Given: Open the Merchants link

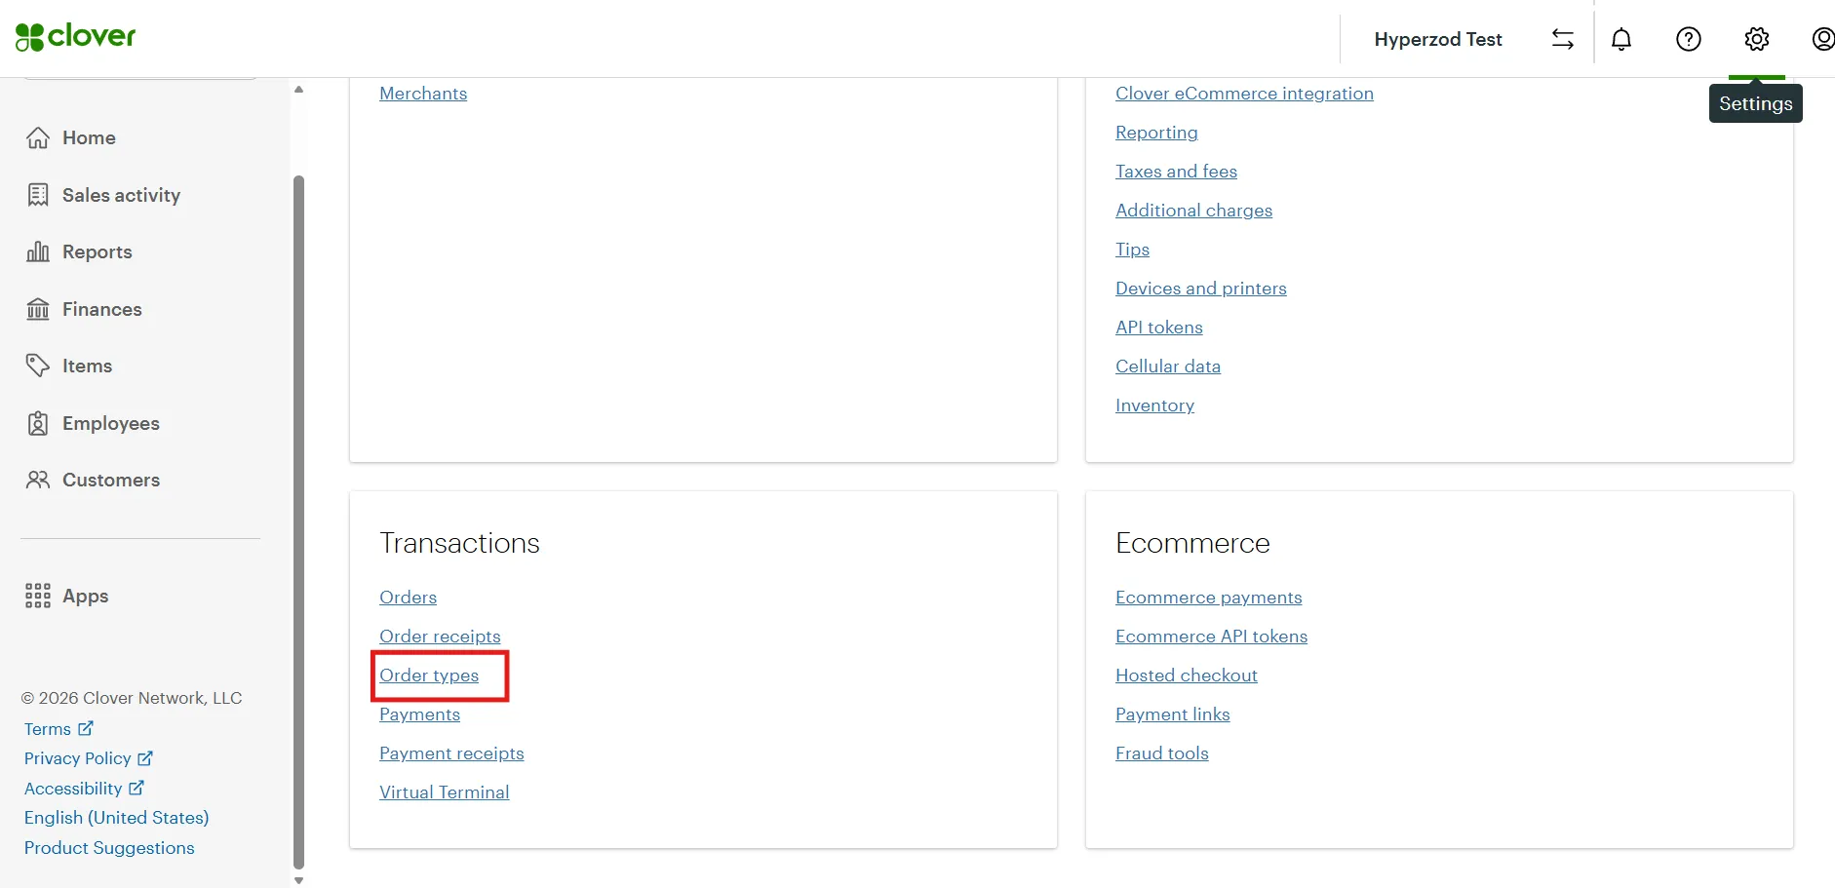Looking at the screenshot, I should click(423, 94).
